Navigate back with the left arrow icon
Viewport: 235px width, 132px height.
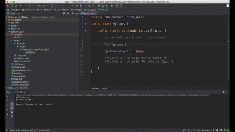click(21, 6)
